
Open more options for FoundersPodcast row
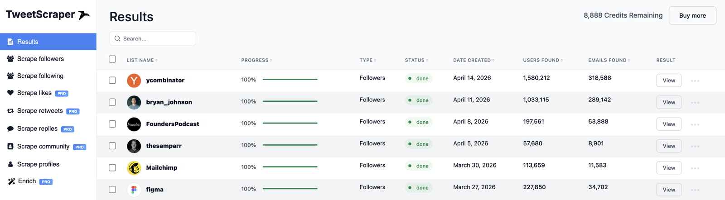[695, 124]
